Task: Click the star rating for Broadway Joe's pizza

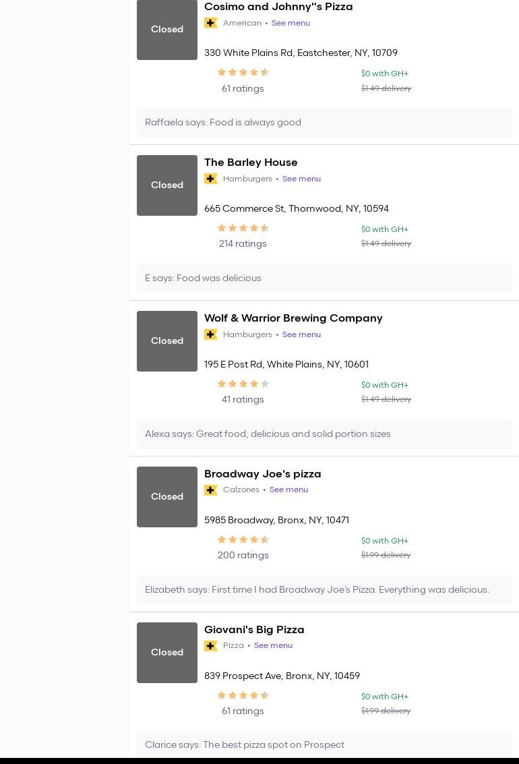Action: (243, 539)
